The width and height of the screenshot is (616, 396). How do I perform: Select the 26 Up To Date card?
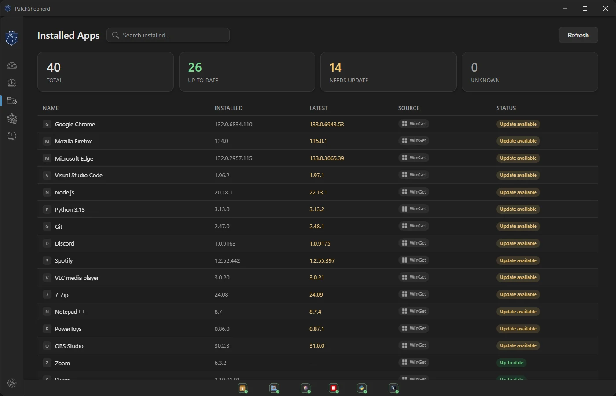pyautogui.click(x=247, y=72)
